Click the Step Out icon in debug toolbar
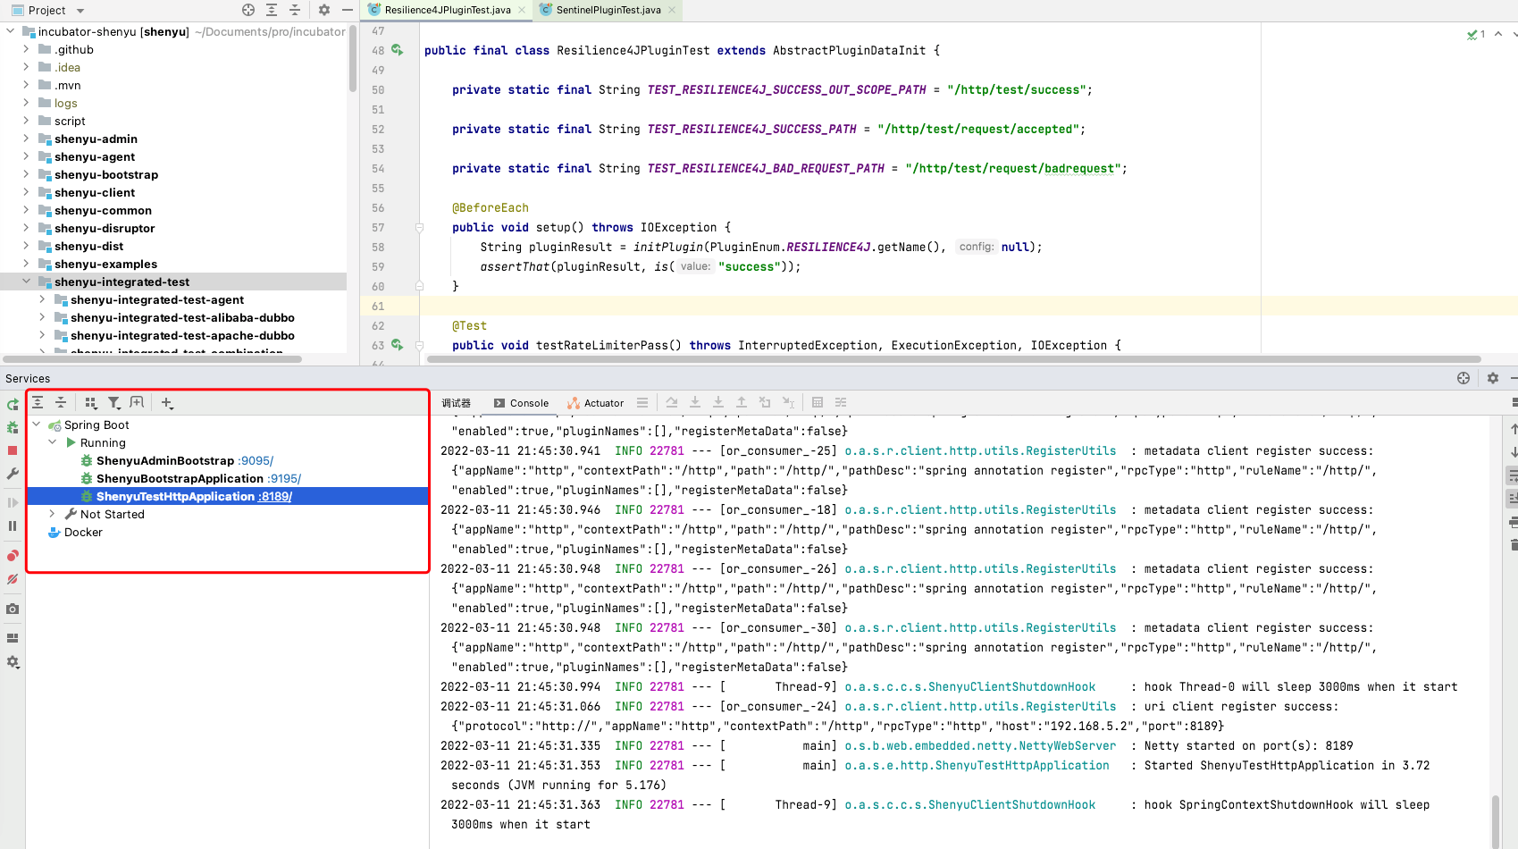The height and width of the screenshot is (849, 1518). pyautogui.click(x=742, y=403)
